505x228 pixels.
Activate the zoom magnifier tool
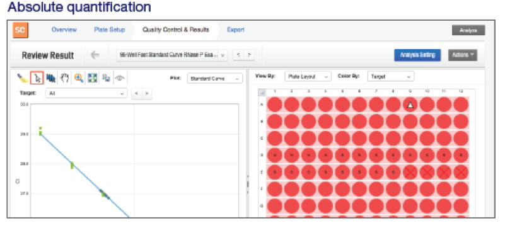(79, 78)
